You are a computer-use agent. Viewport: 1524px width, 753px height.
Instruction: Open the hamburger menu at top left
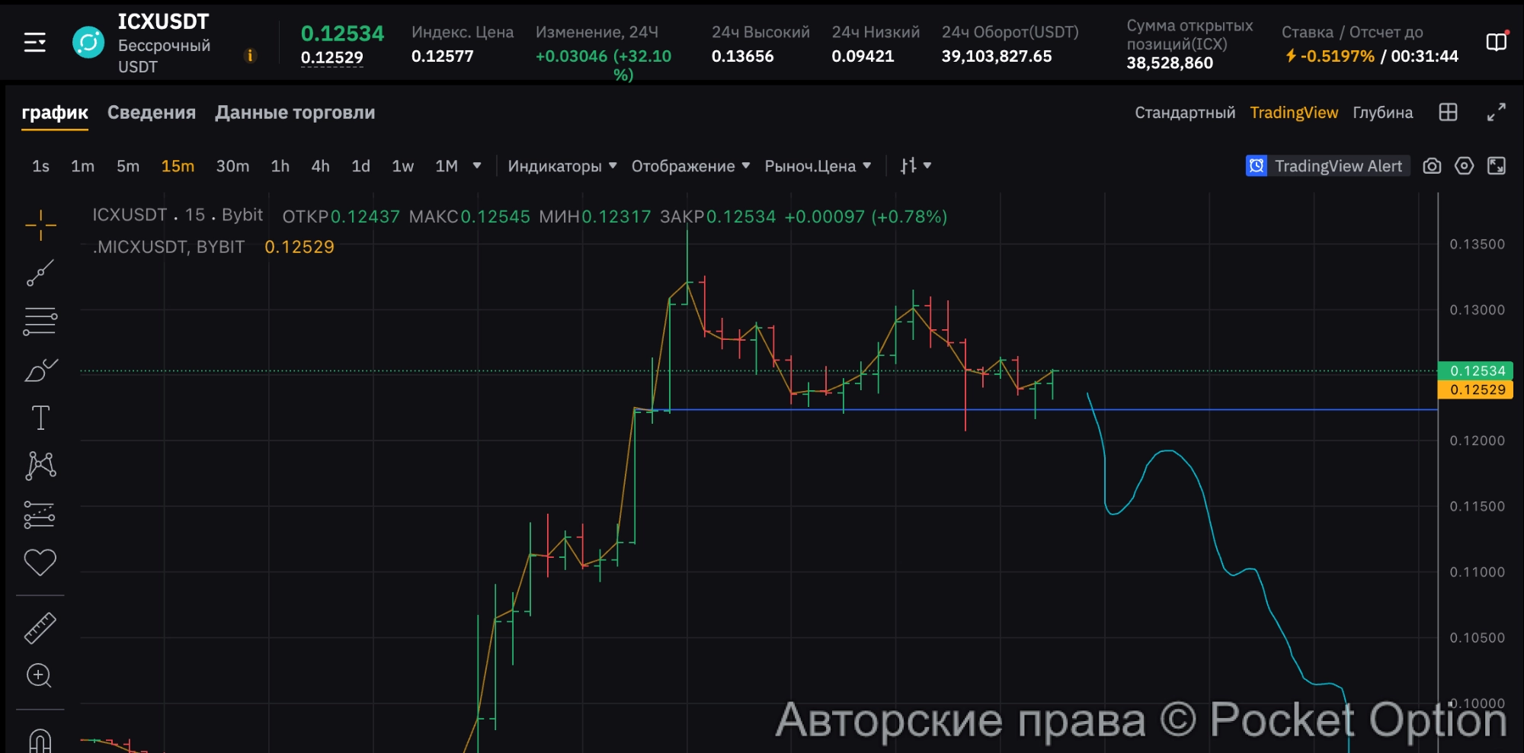coord(35,43)
